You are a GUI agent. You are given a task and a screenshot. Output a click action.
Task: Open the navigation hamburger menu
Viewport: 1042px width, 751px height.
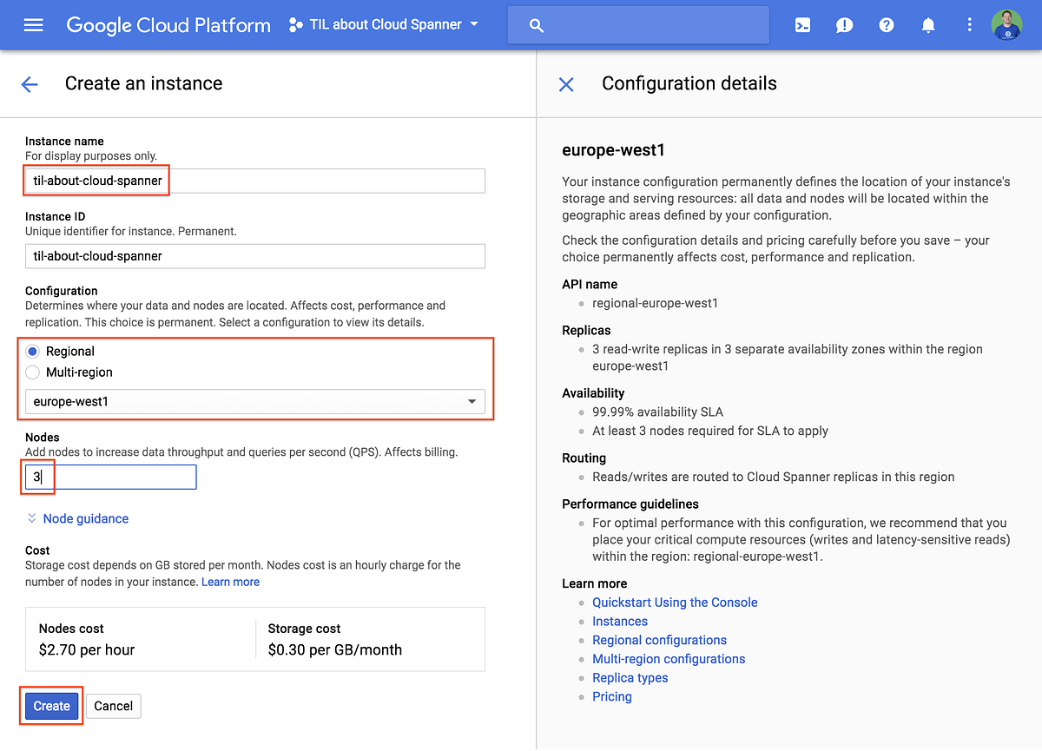point(33,24)
